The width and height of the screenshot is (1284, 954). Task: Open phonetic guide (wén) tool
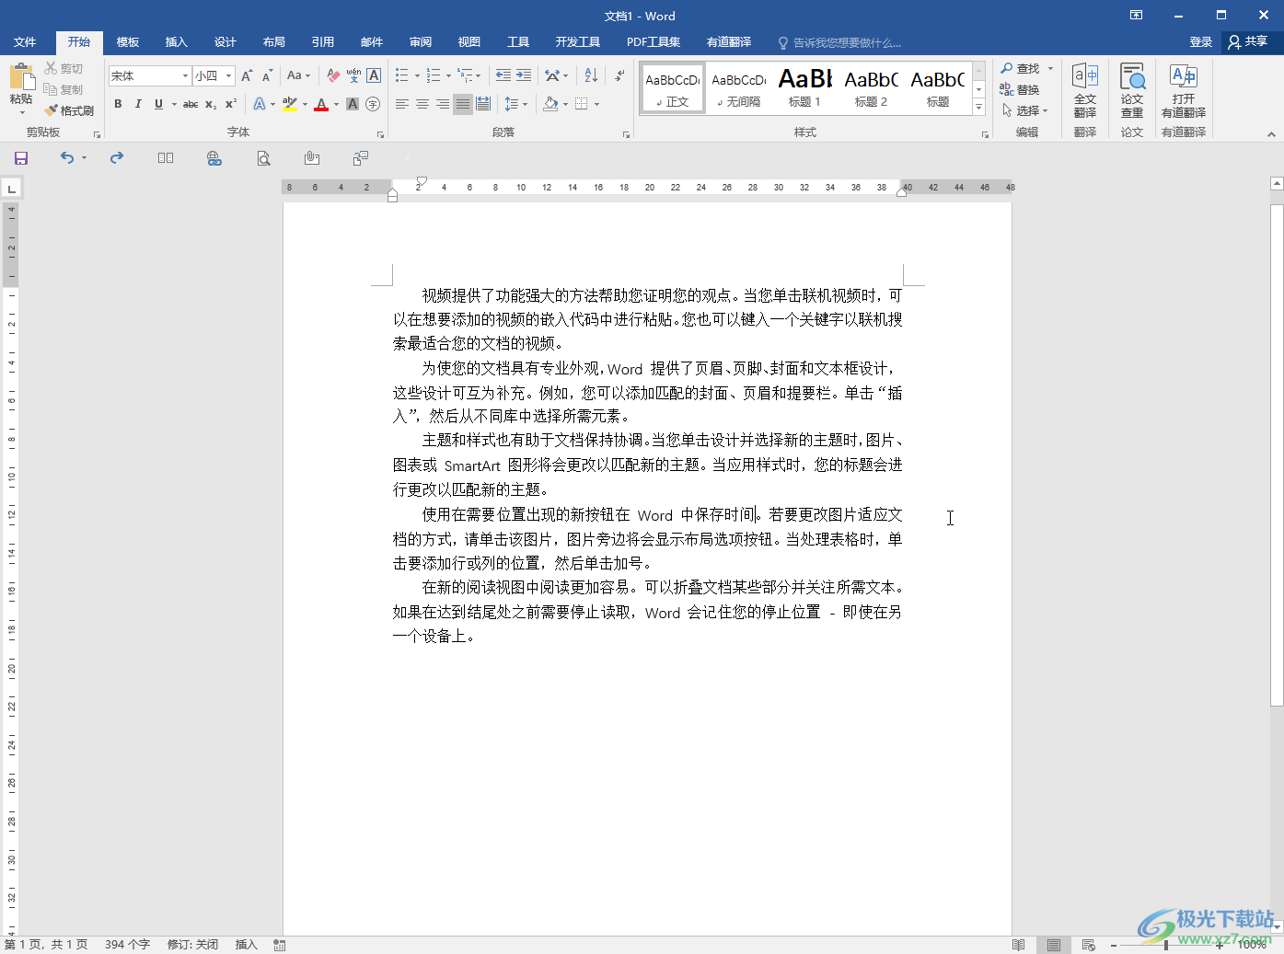click(353, 75)
